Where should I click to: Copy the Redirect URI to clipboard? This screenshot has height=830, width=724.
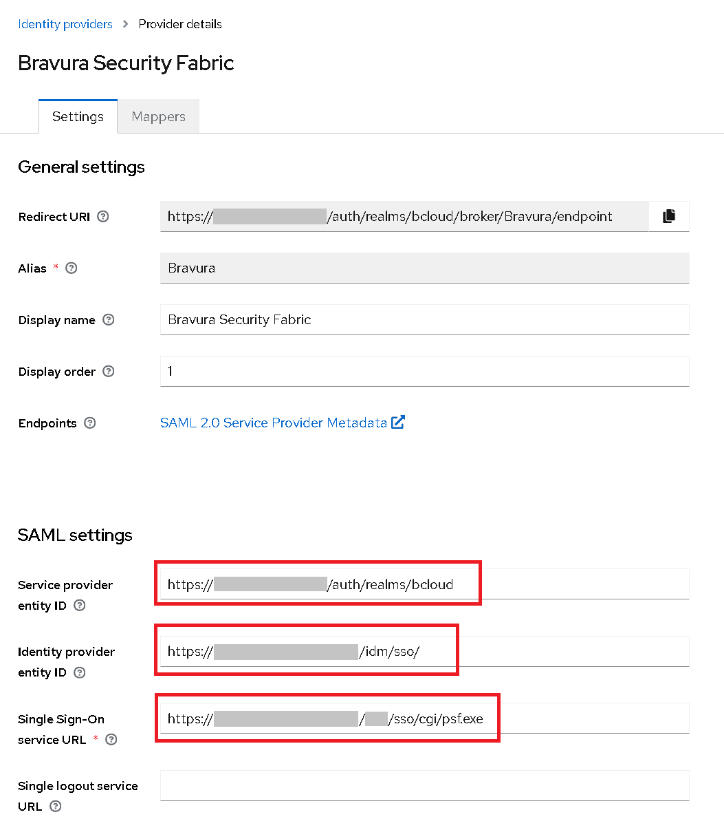(x=668, y=216)
